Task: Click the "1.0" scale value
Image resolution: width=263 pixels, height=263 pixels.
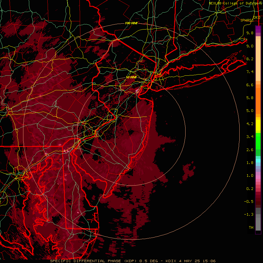Action: click(x=250, y=176)
